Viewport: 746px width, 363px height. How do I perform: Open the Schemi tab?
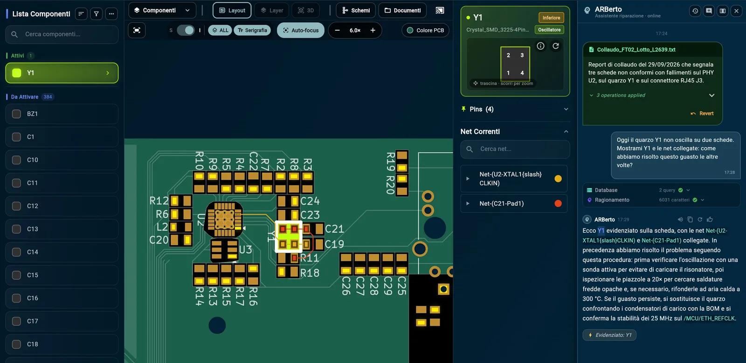pyautogui.click(x=356, y=10)
